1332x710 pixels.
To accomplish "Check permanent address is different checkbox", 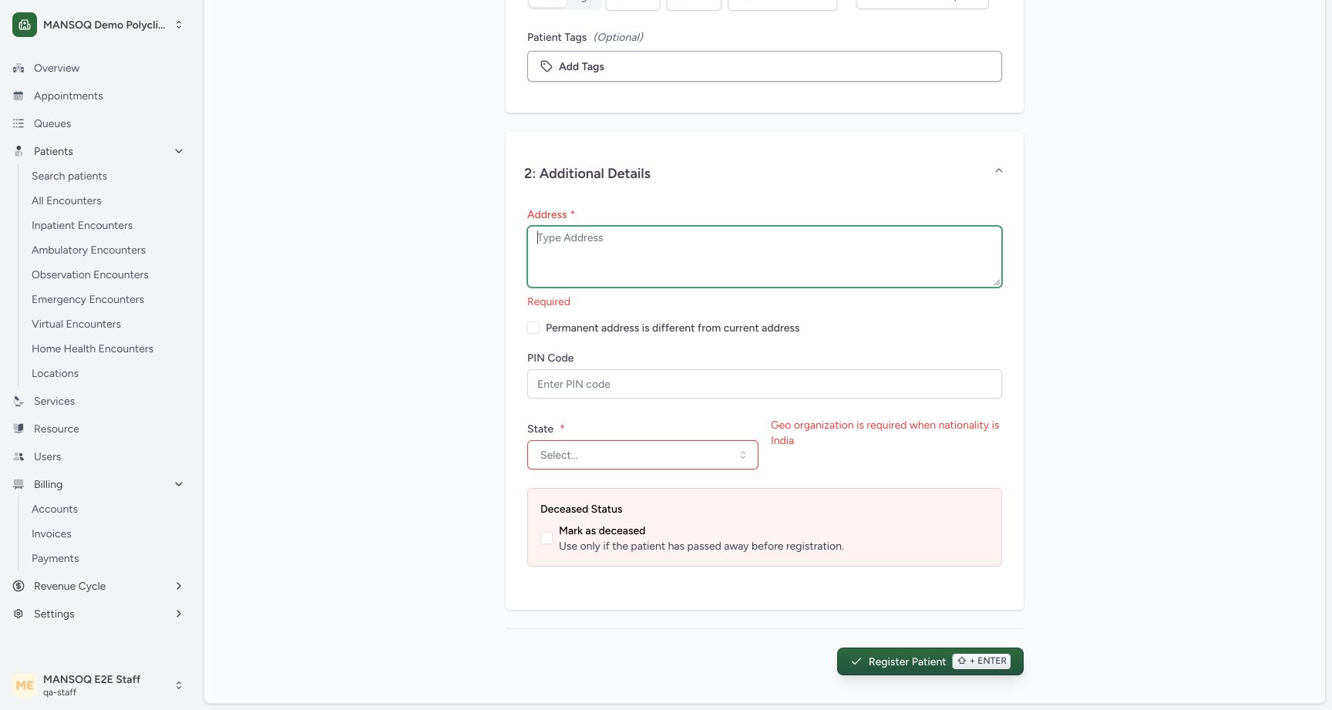I will click(x=533, y=328).
